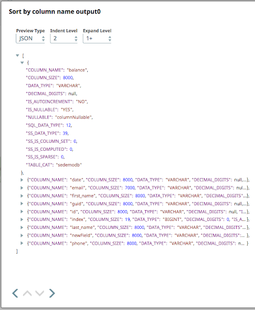The width and height of the screenshot is (255, 310).
Task: Click the up chevron navigation arrow
Action: tap(27, 293)
